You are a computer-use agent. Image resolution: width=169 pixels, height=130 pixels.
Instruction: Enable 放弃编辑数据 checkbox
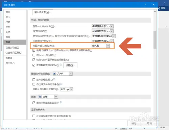[x=34, y=80]
